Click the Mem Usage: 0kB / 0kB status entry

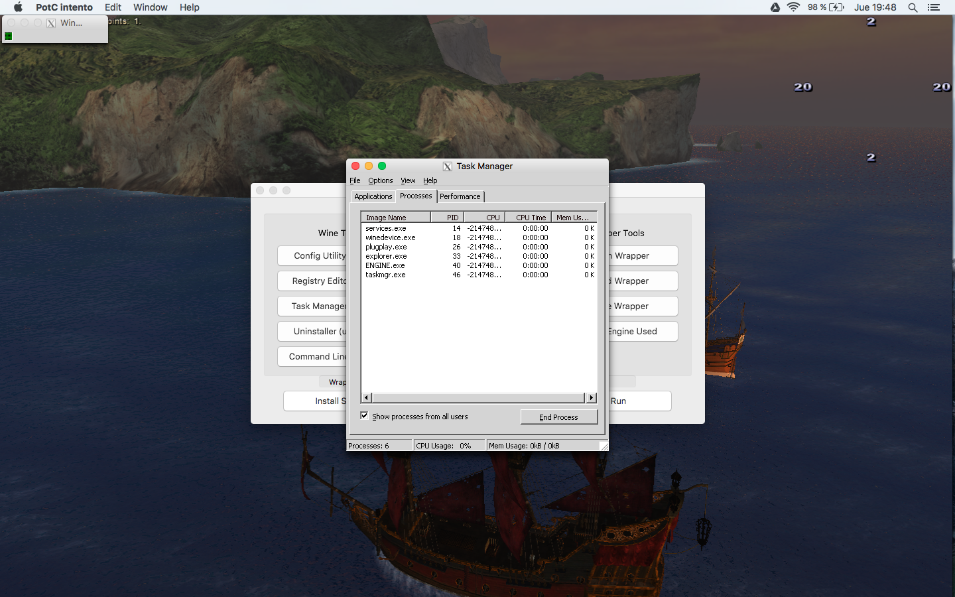click(542, 446)
